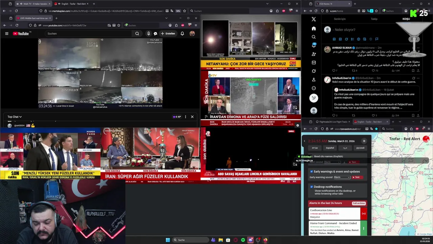
Task: Switch Tzofar language to русский
Action: point(360,148)
